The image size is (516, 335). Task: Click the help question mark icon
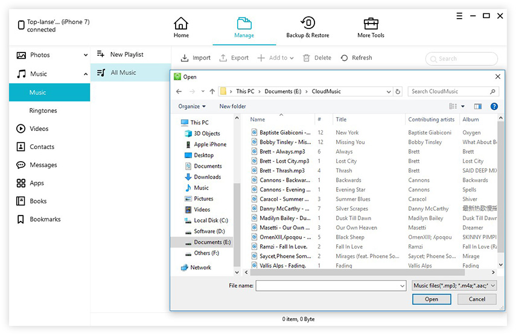pyautogui.click(x=494, y=106)
